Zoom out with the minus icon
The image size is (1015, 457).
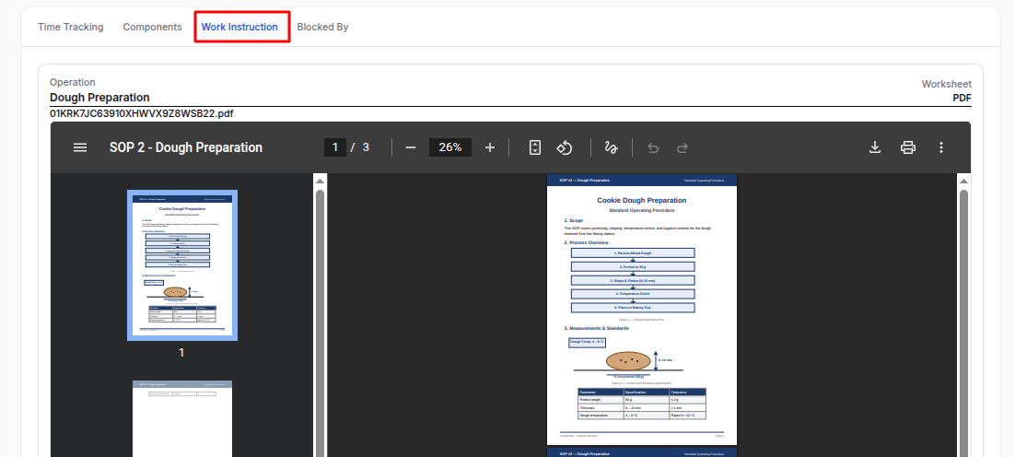click(x=411, y=147)
